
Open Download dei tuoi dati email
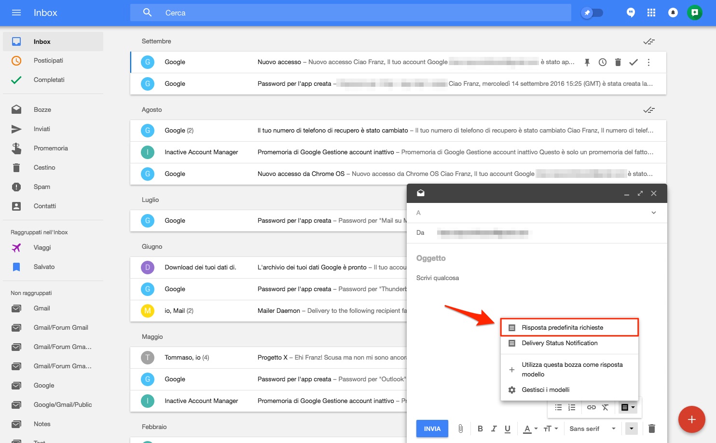(x=269, y=268)
